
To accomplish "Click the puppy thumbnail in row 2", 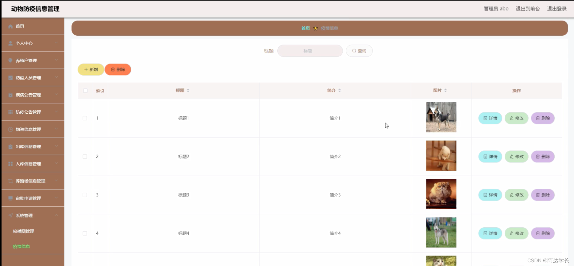I will pyautogui.click(x=441, y=156).
